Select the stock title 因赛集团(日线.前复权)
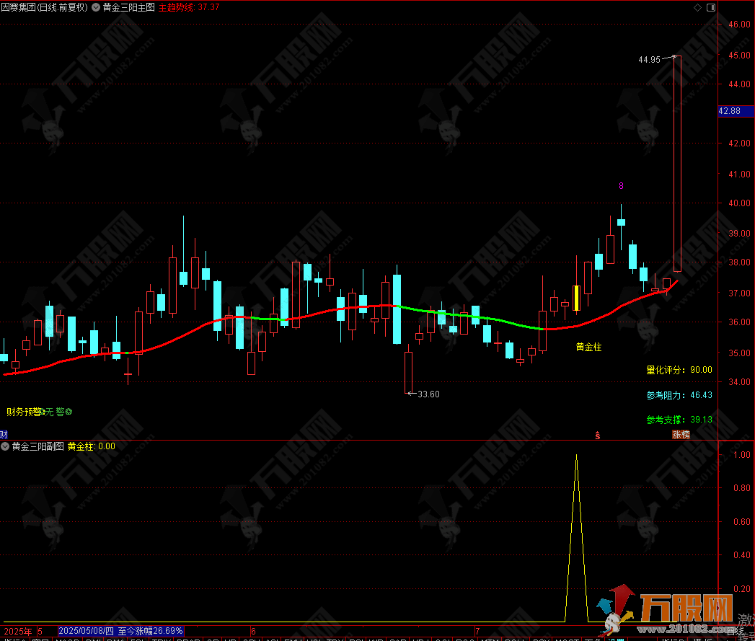This screenshot has height=641, width=755. [x=45, y=8]
